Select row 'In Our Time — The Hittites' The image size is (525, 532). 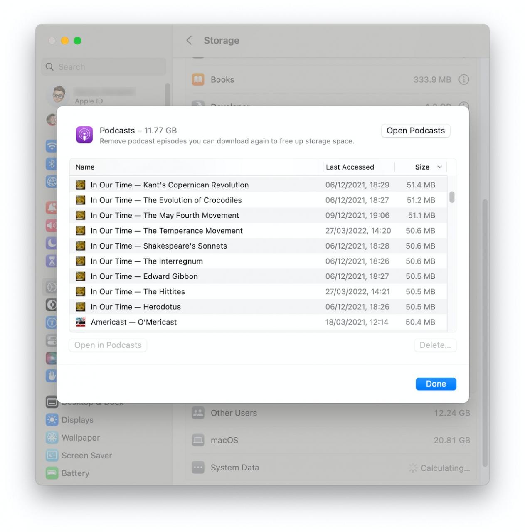point(258,292)
